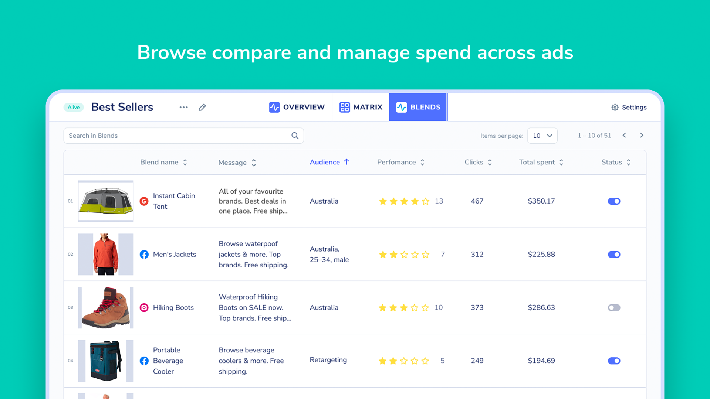The width and height of the screenshot is (710, 399).
Task: Open the three-dots more options menu
Action: coord(183,107)
